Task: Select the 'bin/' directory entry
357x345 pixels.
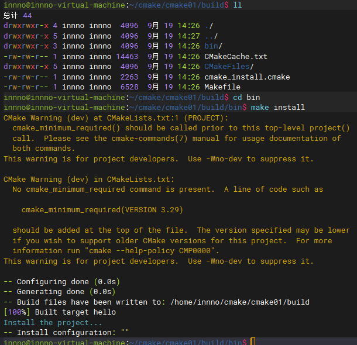Action: [x=213, y=46]
